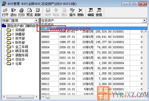Viewport: 149px width, 101px height.
Task: Click the tree panel horizontal scrollbar thumb
Action: pos(20,97)
